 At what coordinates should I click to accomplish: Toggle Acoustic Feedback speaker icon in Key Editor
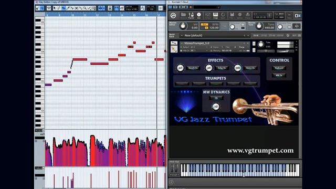click(42, 8)
